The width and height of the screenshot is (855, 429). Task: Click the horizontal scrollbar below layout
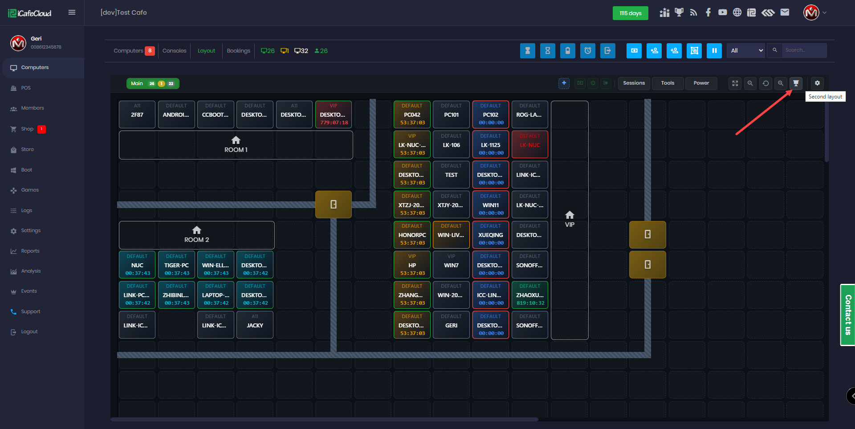click(324, 419)
